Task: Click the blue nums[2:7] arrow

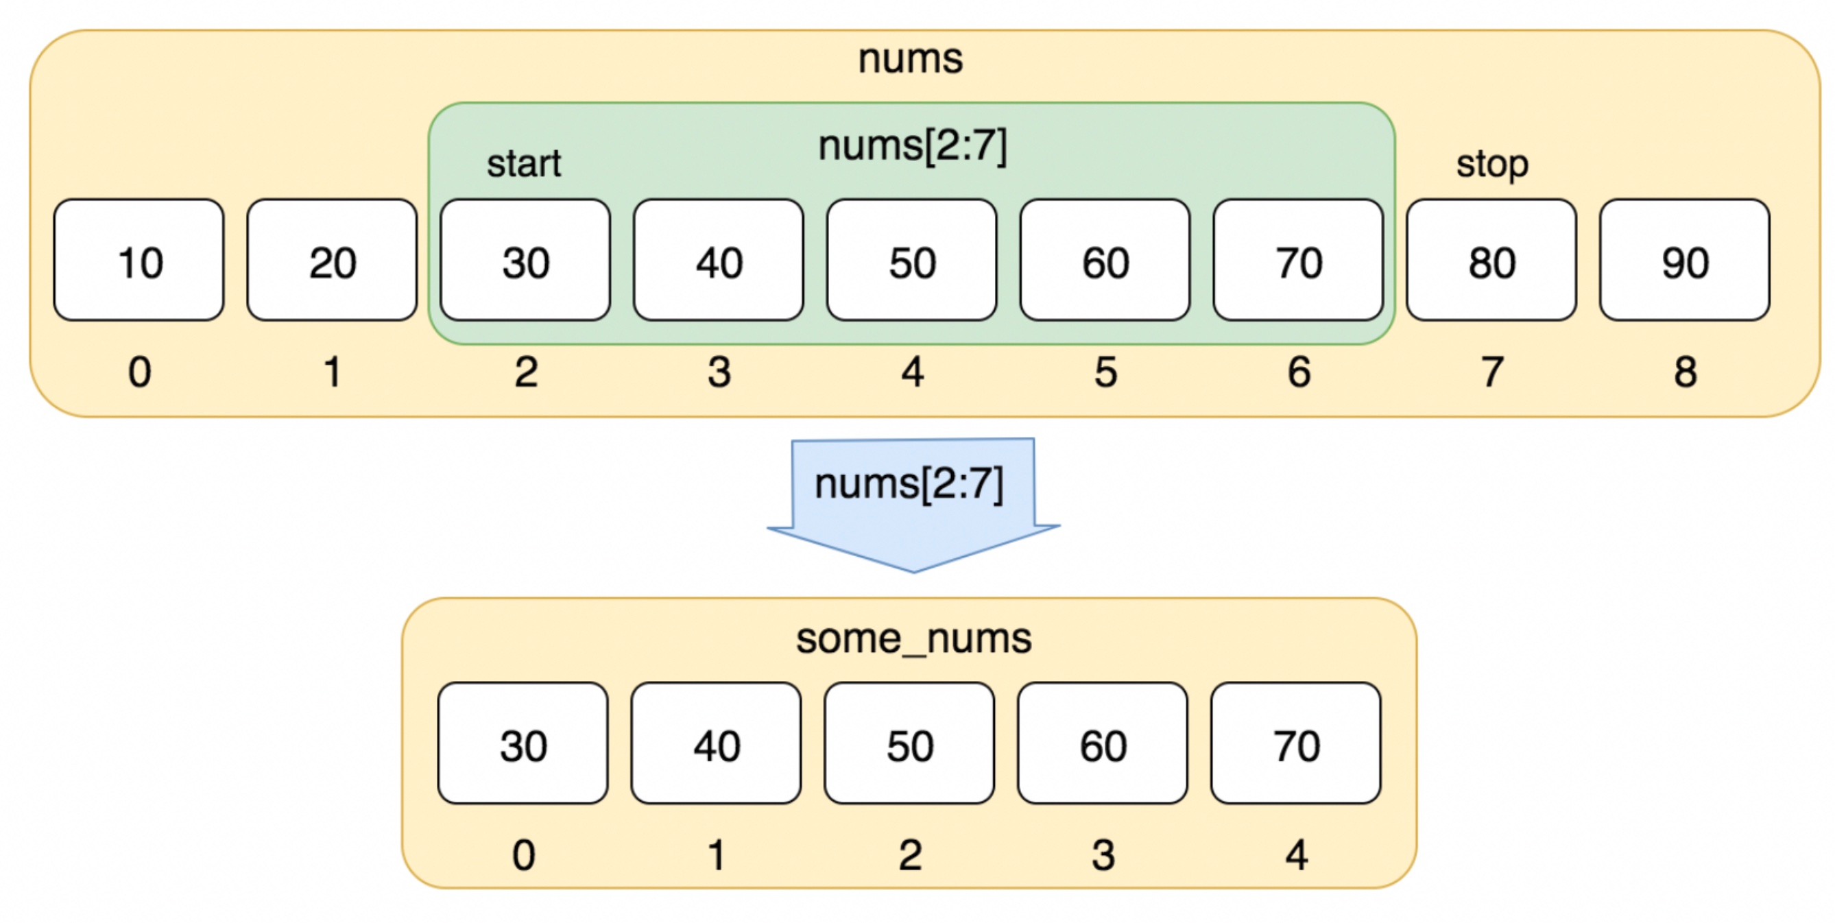Action: coord(913,504)
